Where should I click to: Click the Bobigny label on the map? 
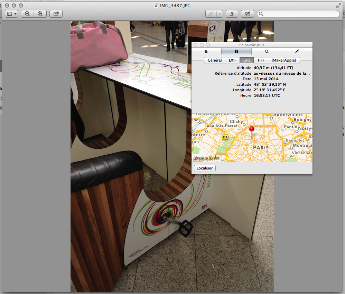302,120
